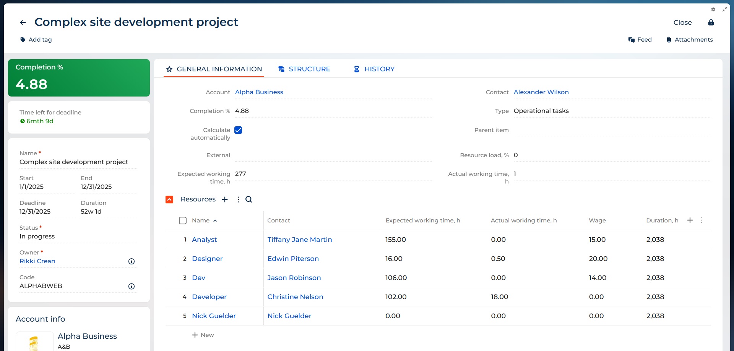This screenshot has height=351, width=734.
Task: Click the Alpha Business account logo thumbnail
Action: point(34,341)
